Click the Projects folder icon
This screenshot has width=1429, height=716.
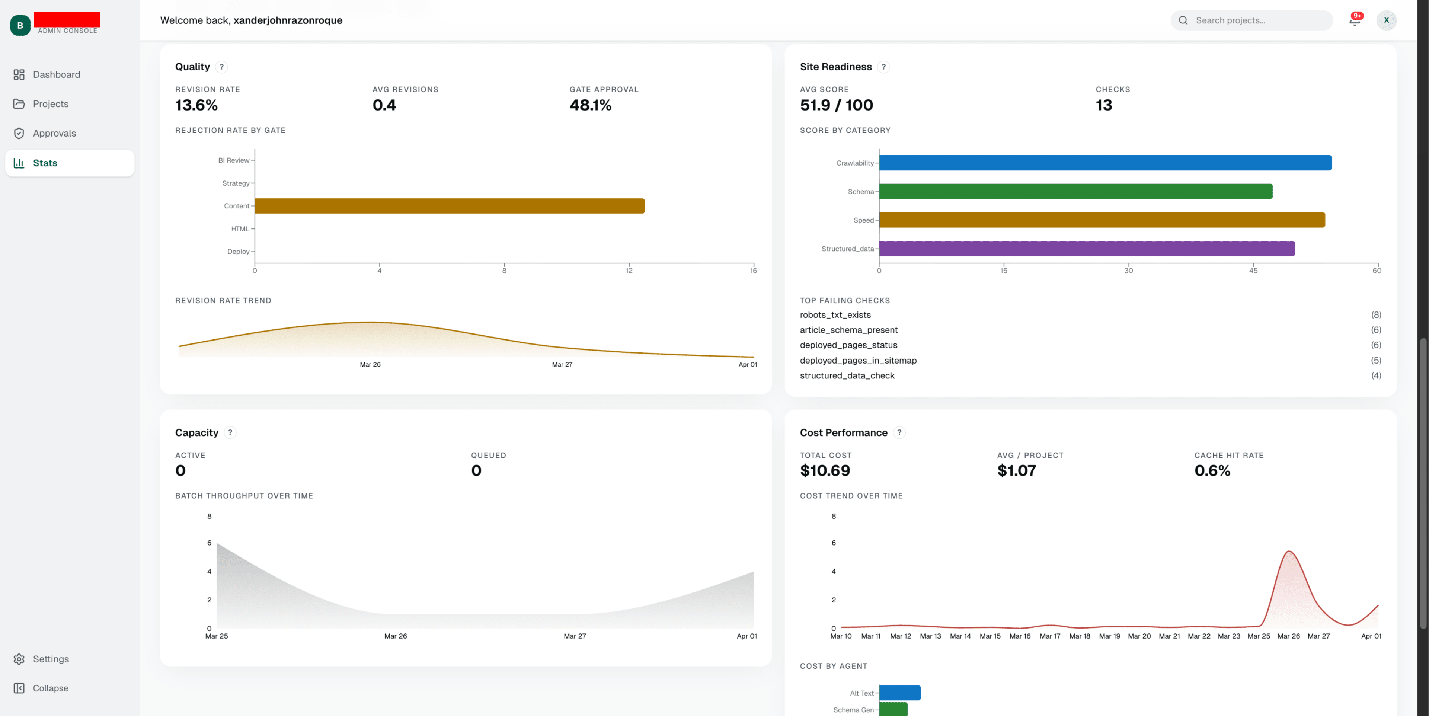pyautogui.click(x=19, y=104)
